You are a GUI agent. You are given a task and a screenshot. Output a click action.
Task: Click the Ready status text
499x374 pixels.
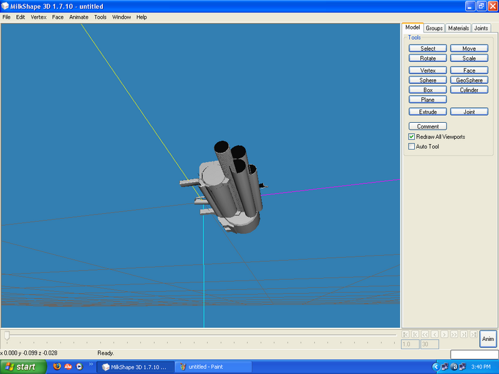click(x=105, y=353)
